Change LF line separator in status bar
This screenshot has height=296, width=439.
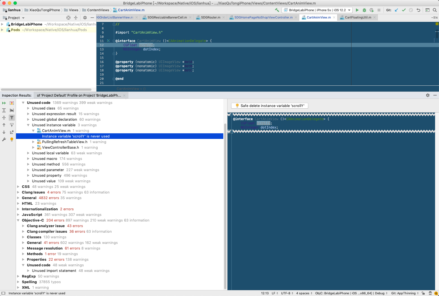pos(275,293)
